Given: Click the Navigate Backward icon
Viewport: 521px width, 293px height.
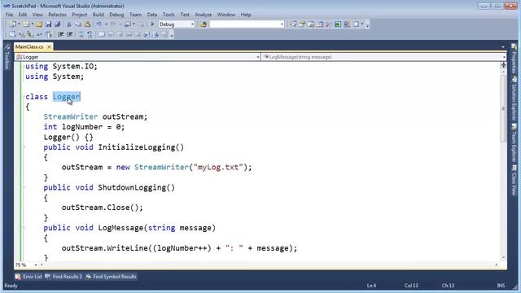Looking at the screenshot, I should coord(128,24).
